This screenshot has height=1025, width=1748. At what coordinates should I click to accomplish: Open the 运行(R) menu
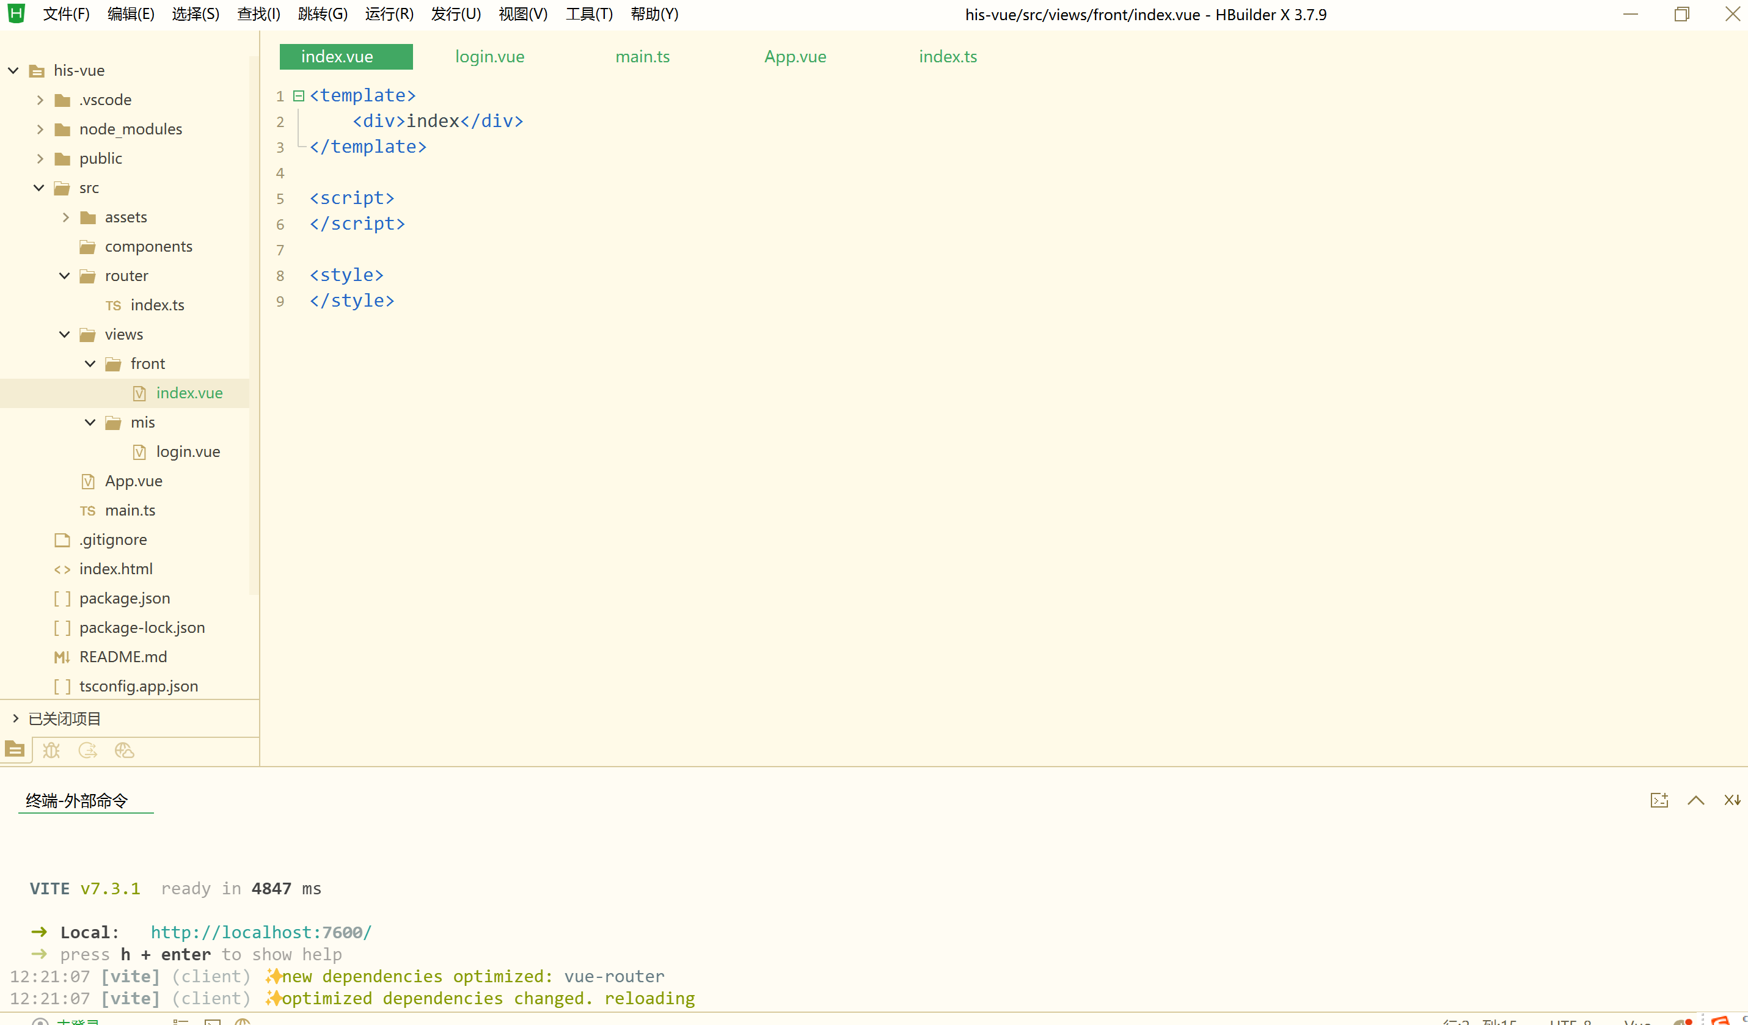click(389, 14)
